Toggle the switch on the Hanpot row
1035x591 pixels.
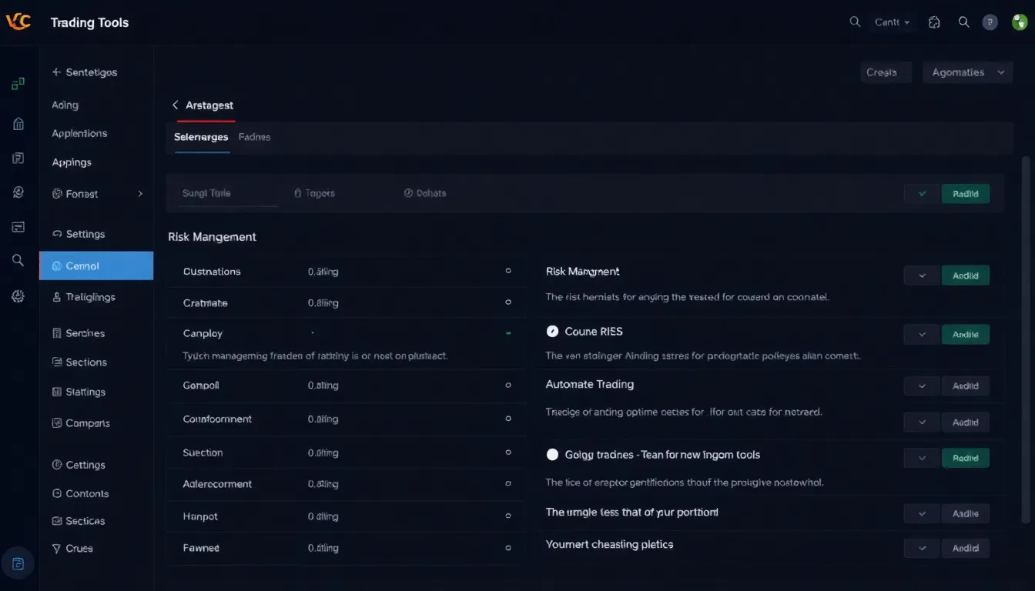(507, 516)
